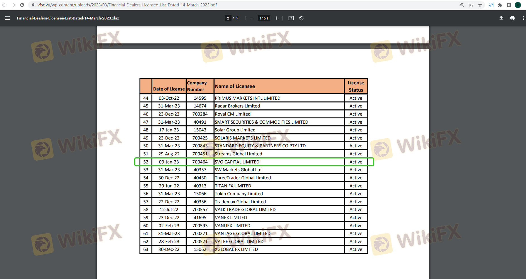Bookmark this page with star icon
Viewport: 526px width, 279px height.
tap(480, 5)
